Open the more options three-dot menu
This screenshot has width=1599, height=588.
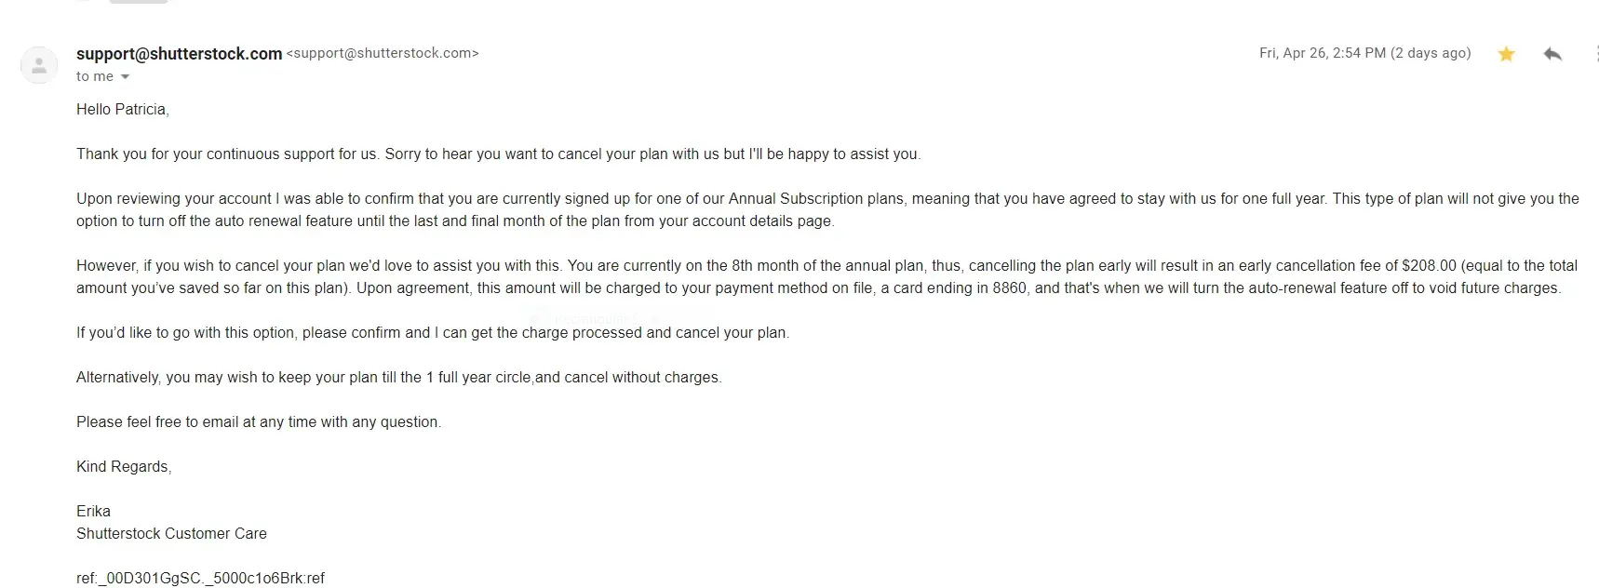[x=1595, y=54]
